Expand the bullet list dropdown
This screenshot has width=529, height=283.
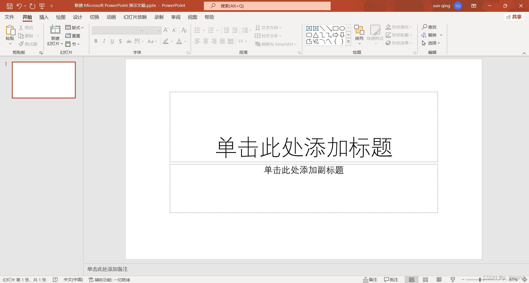(x=204, y=30)
